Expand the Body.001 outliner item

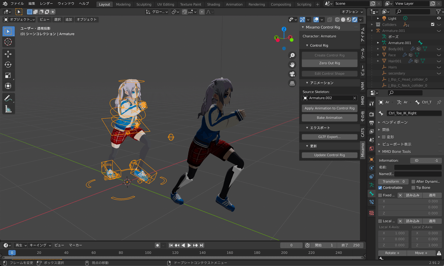coord(378,49)
